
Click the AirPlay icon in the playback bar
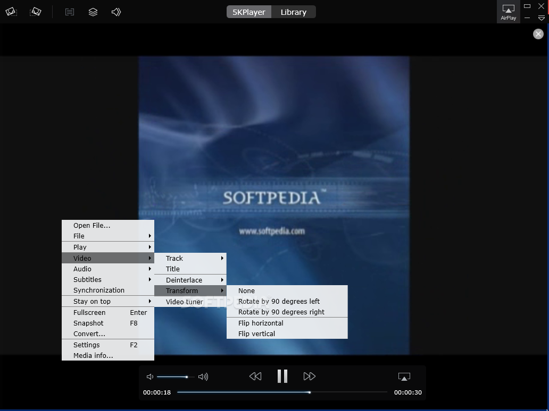click(404, 376)
